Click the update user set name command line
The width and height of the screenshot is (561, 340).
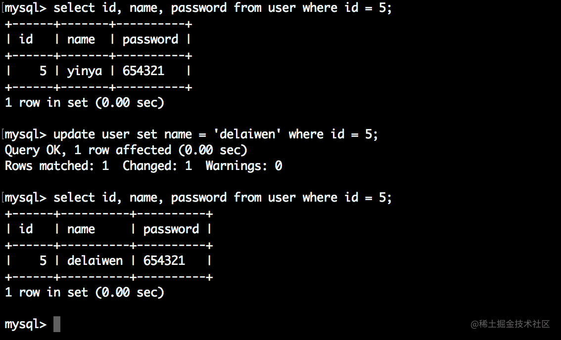tap(191, 134)
